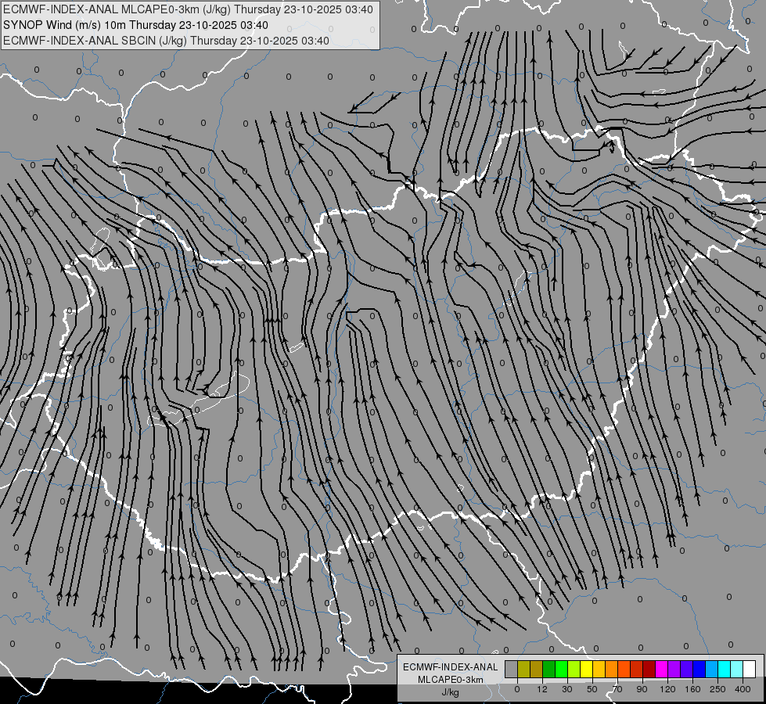Click the legend scale value 70

pyautogui.click(x=617, y=689)
